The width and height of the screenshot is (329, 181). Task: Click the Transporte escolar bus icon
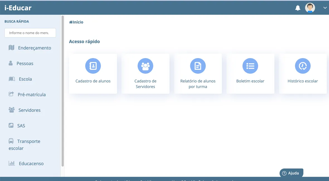pyautogui.click(x=11, y=141)
